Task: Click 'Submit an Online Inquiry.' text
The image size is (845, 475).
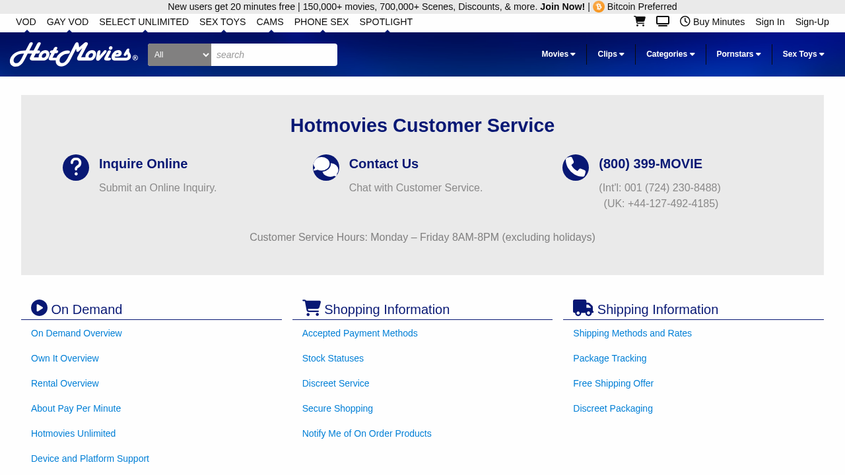Action: click(x=158, y=188)
